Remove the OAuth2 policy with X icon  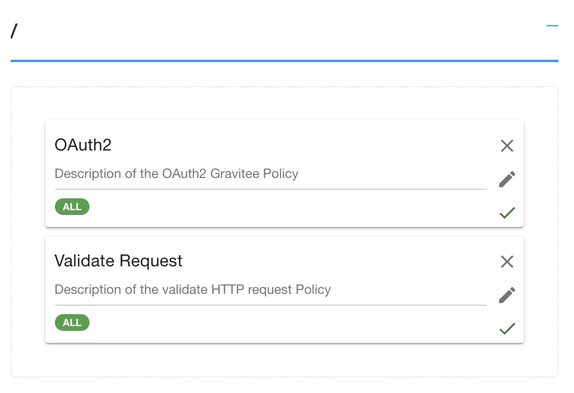[x=507, y=146]
